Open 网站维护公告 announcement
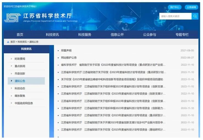Screen dimensions: 203x140 (x=69, y=58)
